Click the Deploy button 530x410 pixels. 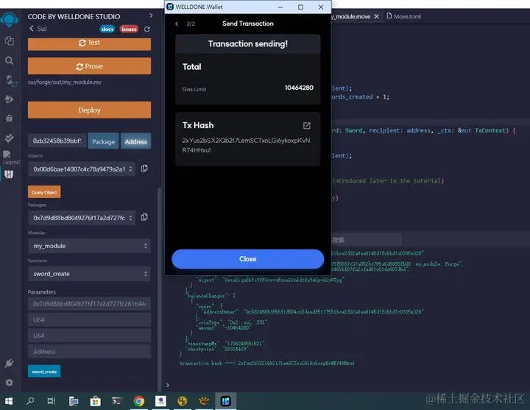[89, 110]
